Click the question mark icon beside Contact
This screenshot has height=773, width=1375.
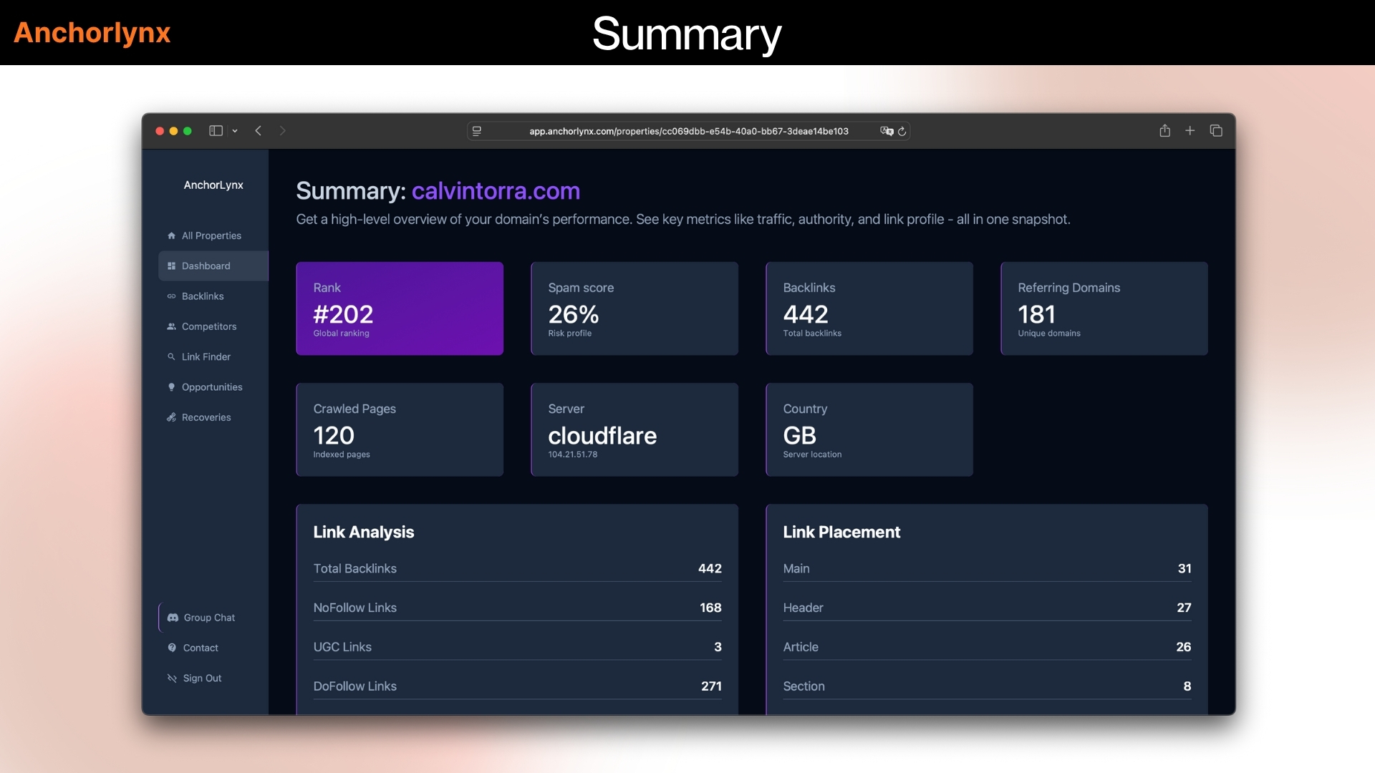click(x=172, y=648)
